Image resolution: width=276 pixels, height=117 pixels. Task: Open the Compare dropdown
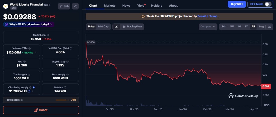coord(208,27)
